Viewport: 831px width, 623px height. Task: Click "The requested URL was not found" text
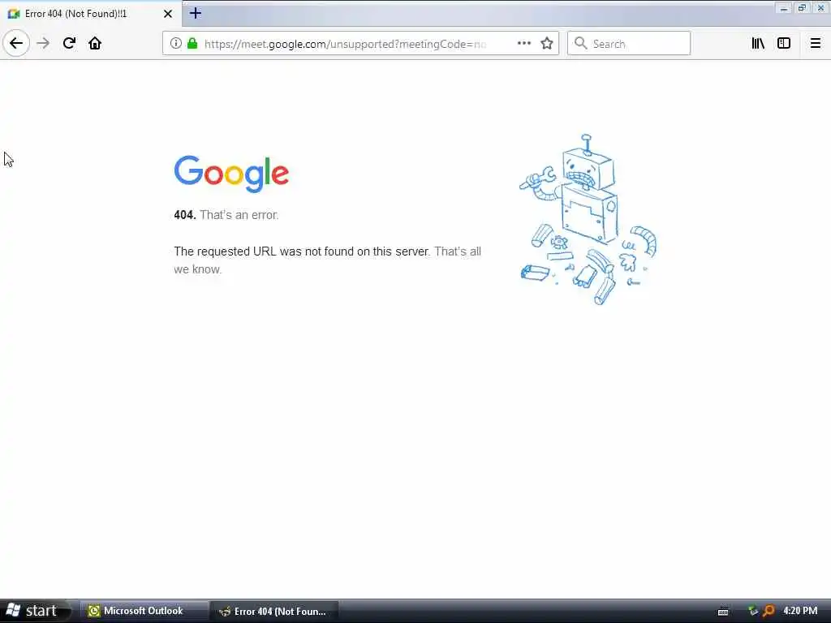click(x=302, y=251)
